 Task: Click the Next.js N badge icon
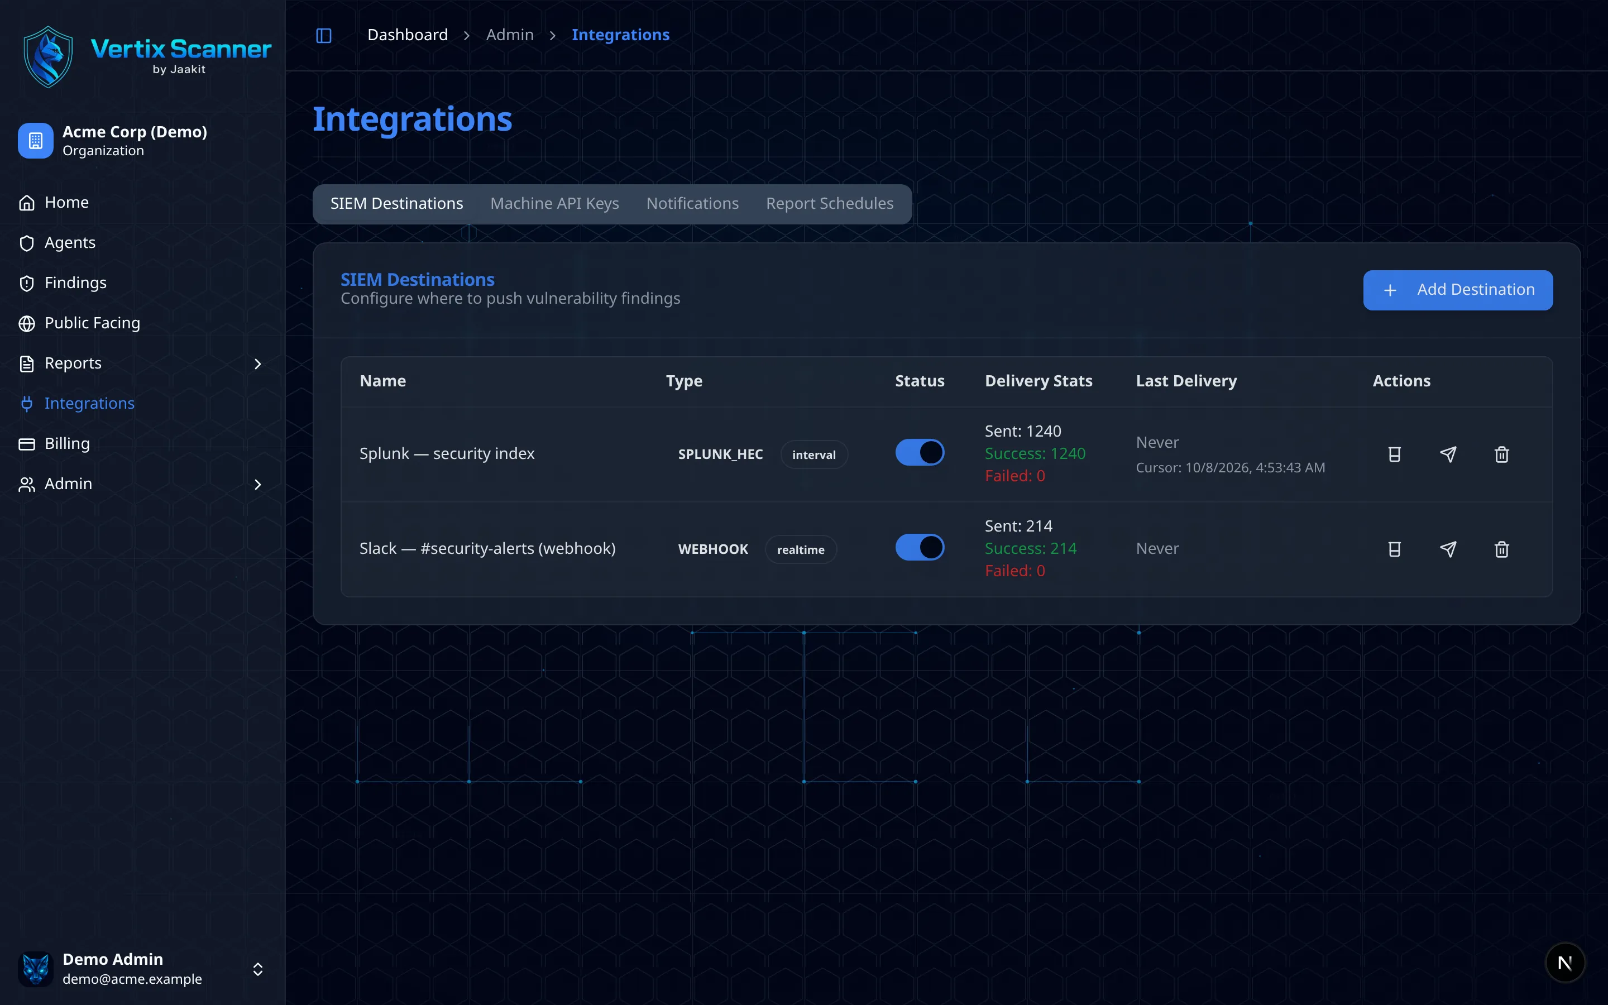[1565, 963]
